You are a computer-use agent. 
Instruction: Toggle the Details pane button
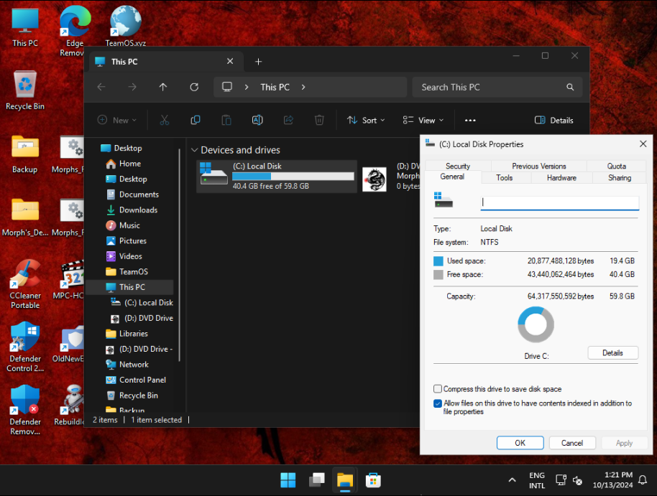point(553,121)
